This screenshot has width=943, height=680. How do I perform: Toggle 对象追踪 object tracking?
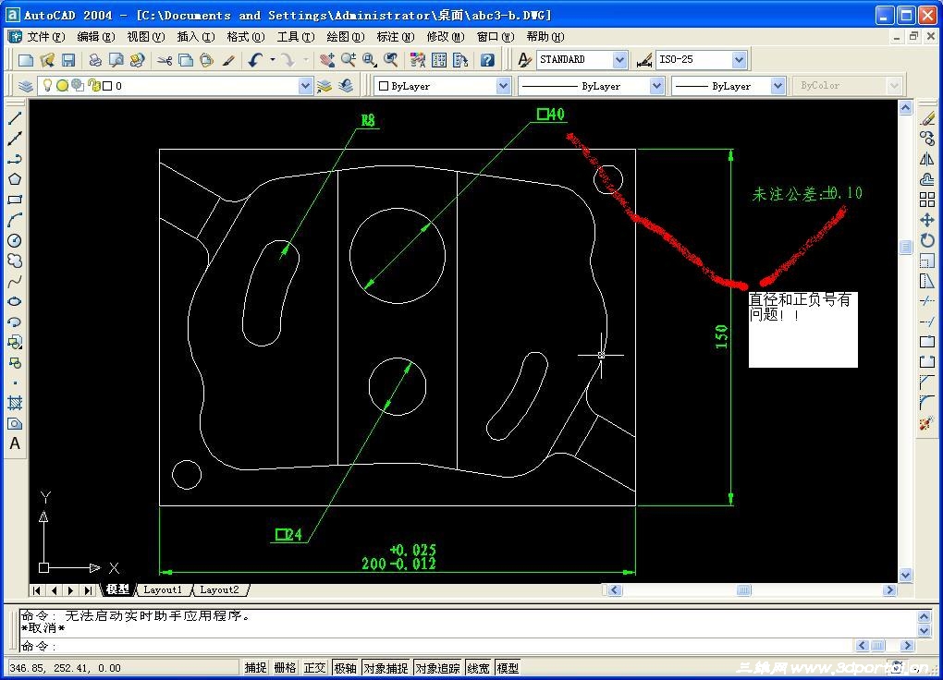point(438,668)
